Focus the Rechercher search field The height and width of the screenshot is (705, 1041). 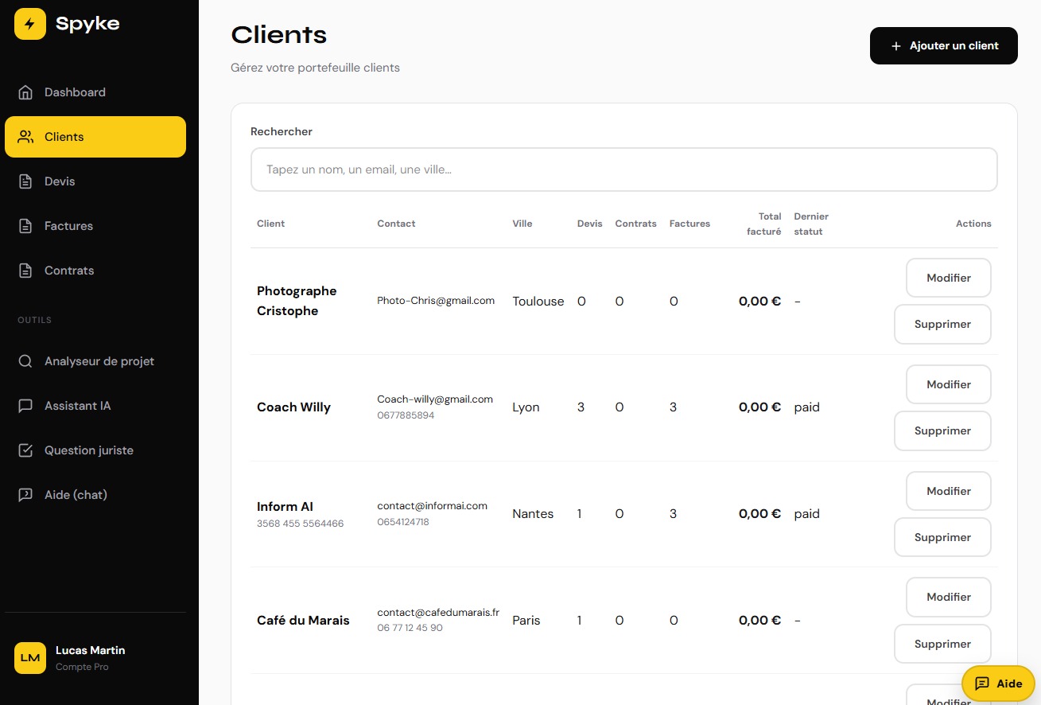point(623,169)
